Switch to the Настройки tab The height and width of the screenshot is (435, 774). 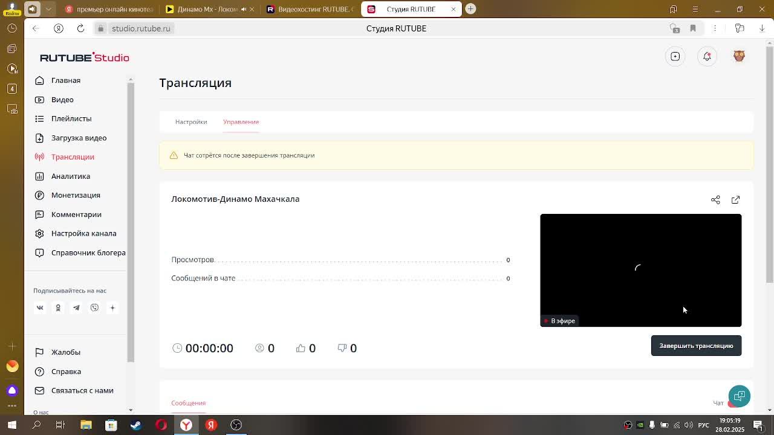pos(191,121)
